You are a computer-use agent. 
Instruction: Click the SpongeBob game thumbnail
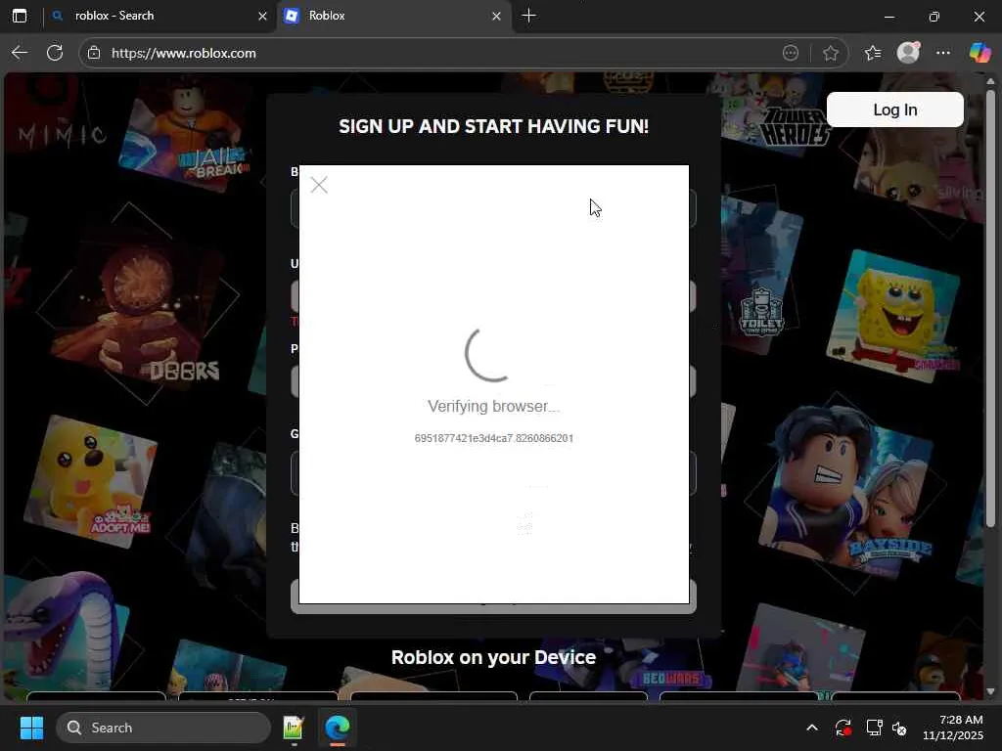892,316
